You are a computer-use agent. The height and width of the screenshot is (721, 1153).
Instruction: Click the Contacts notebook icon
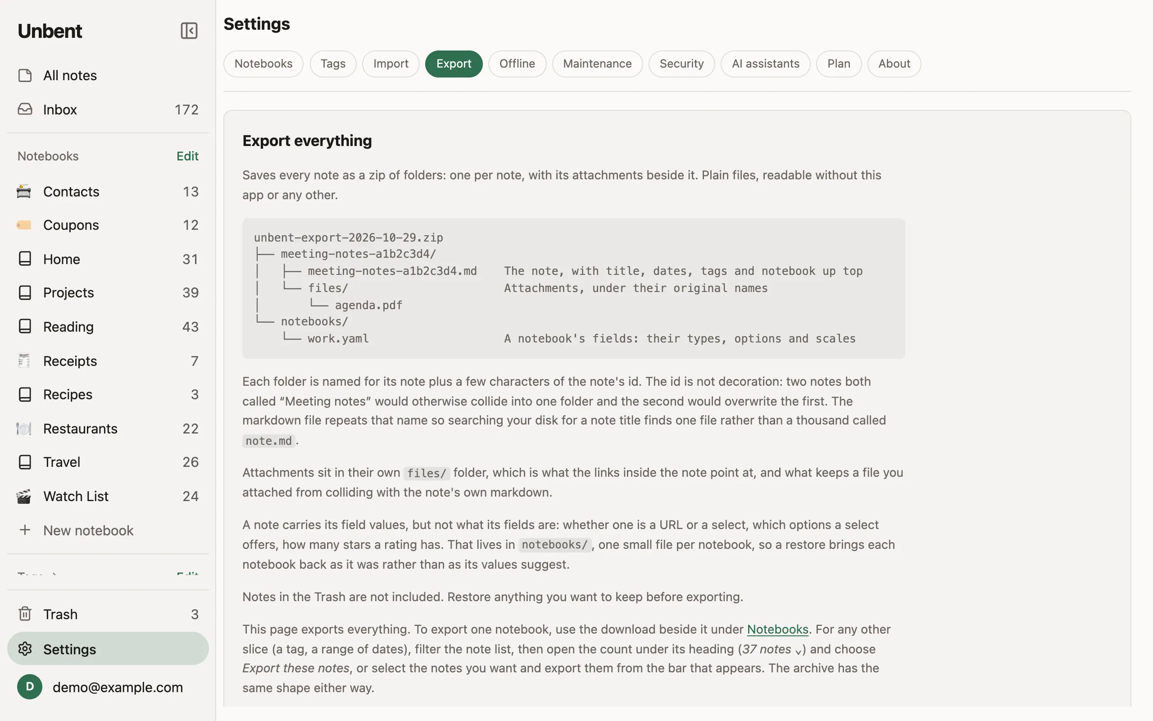[24, 191]
